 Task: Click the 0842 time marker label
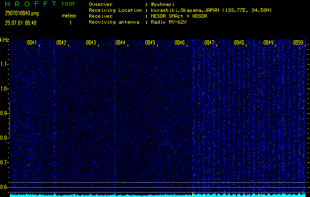(61, 43)
